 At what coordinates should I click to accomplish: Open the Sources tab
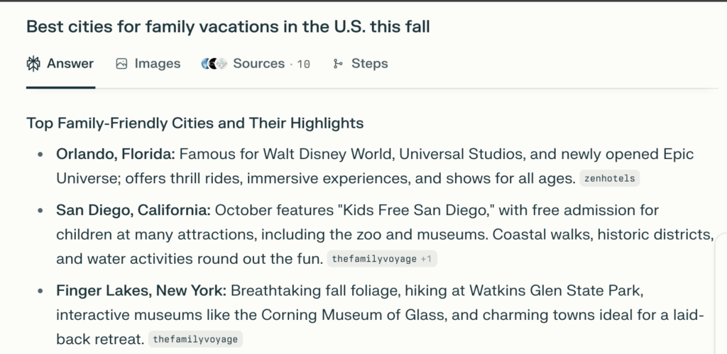tap(258, 64)
